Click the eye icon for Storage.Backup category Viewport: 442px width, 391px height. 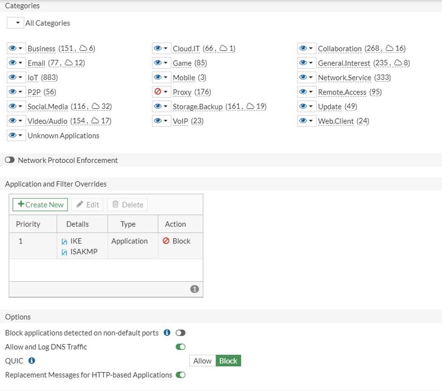click(x=158, y=106)
